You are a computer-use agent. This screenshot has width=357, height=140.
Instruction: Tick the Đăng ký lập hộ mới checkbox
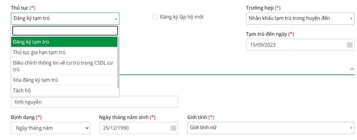pos(155,17)
